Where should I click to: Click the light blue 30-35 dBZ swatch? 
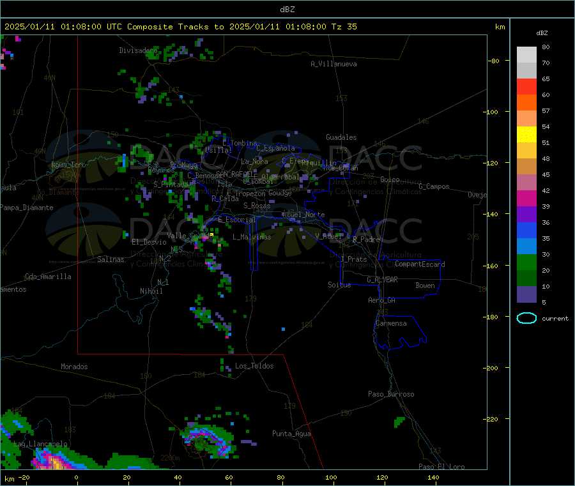pos(526,246)
